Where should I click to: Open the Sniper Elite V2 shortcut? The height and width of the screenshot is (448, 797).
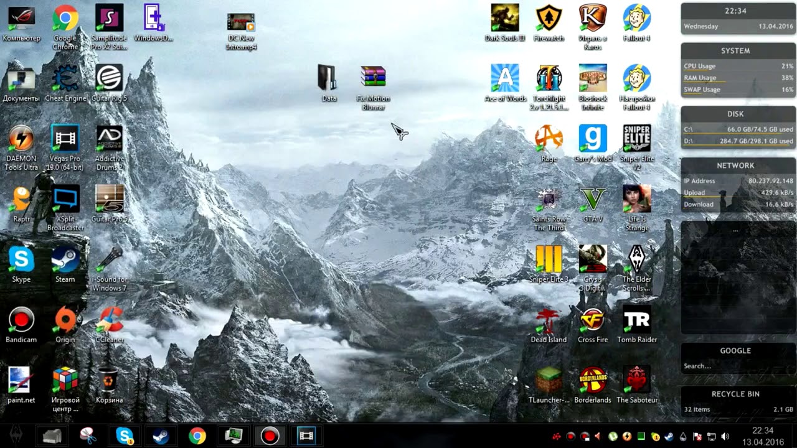[637, 148]
